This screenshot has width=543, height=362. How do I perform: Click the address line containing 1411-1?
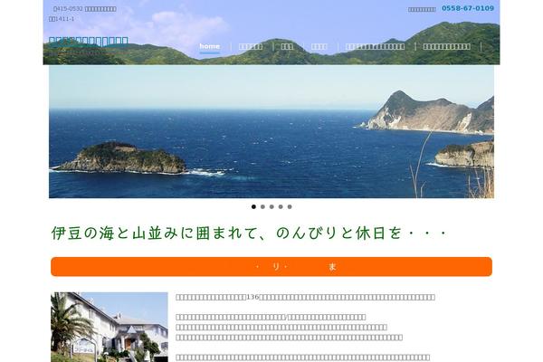(62, 19)
